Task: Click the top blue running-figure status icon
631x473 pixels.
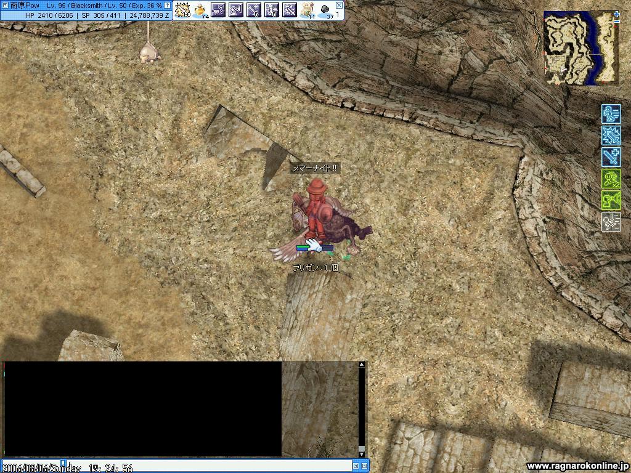Action: click(611, 114)
